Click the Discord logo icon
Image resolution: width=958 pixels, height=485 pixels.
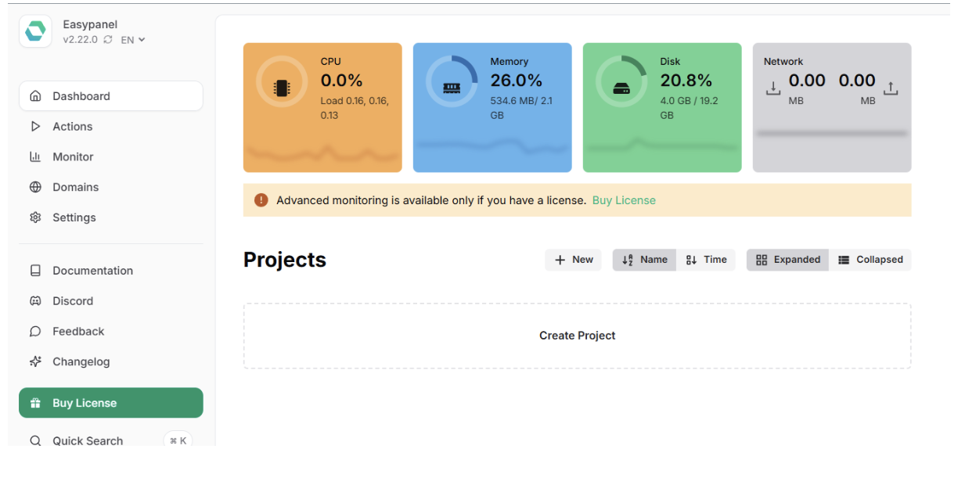35,301
